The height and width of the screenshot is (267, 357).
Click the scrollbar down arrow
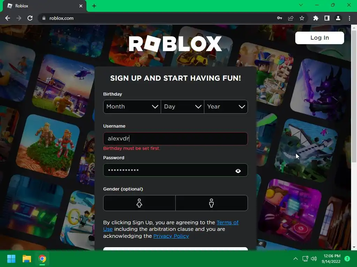tap(354, 247)
